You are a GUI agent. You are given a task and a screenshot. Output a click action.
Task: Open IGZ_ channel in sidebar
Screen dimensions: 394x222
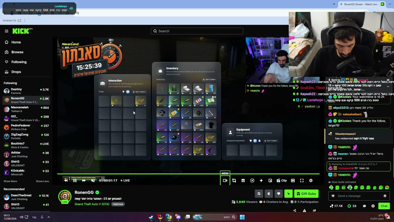[x=26, y=118]
